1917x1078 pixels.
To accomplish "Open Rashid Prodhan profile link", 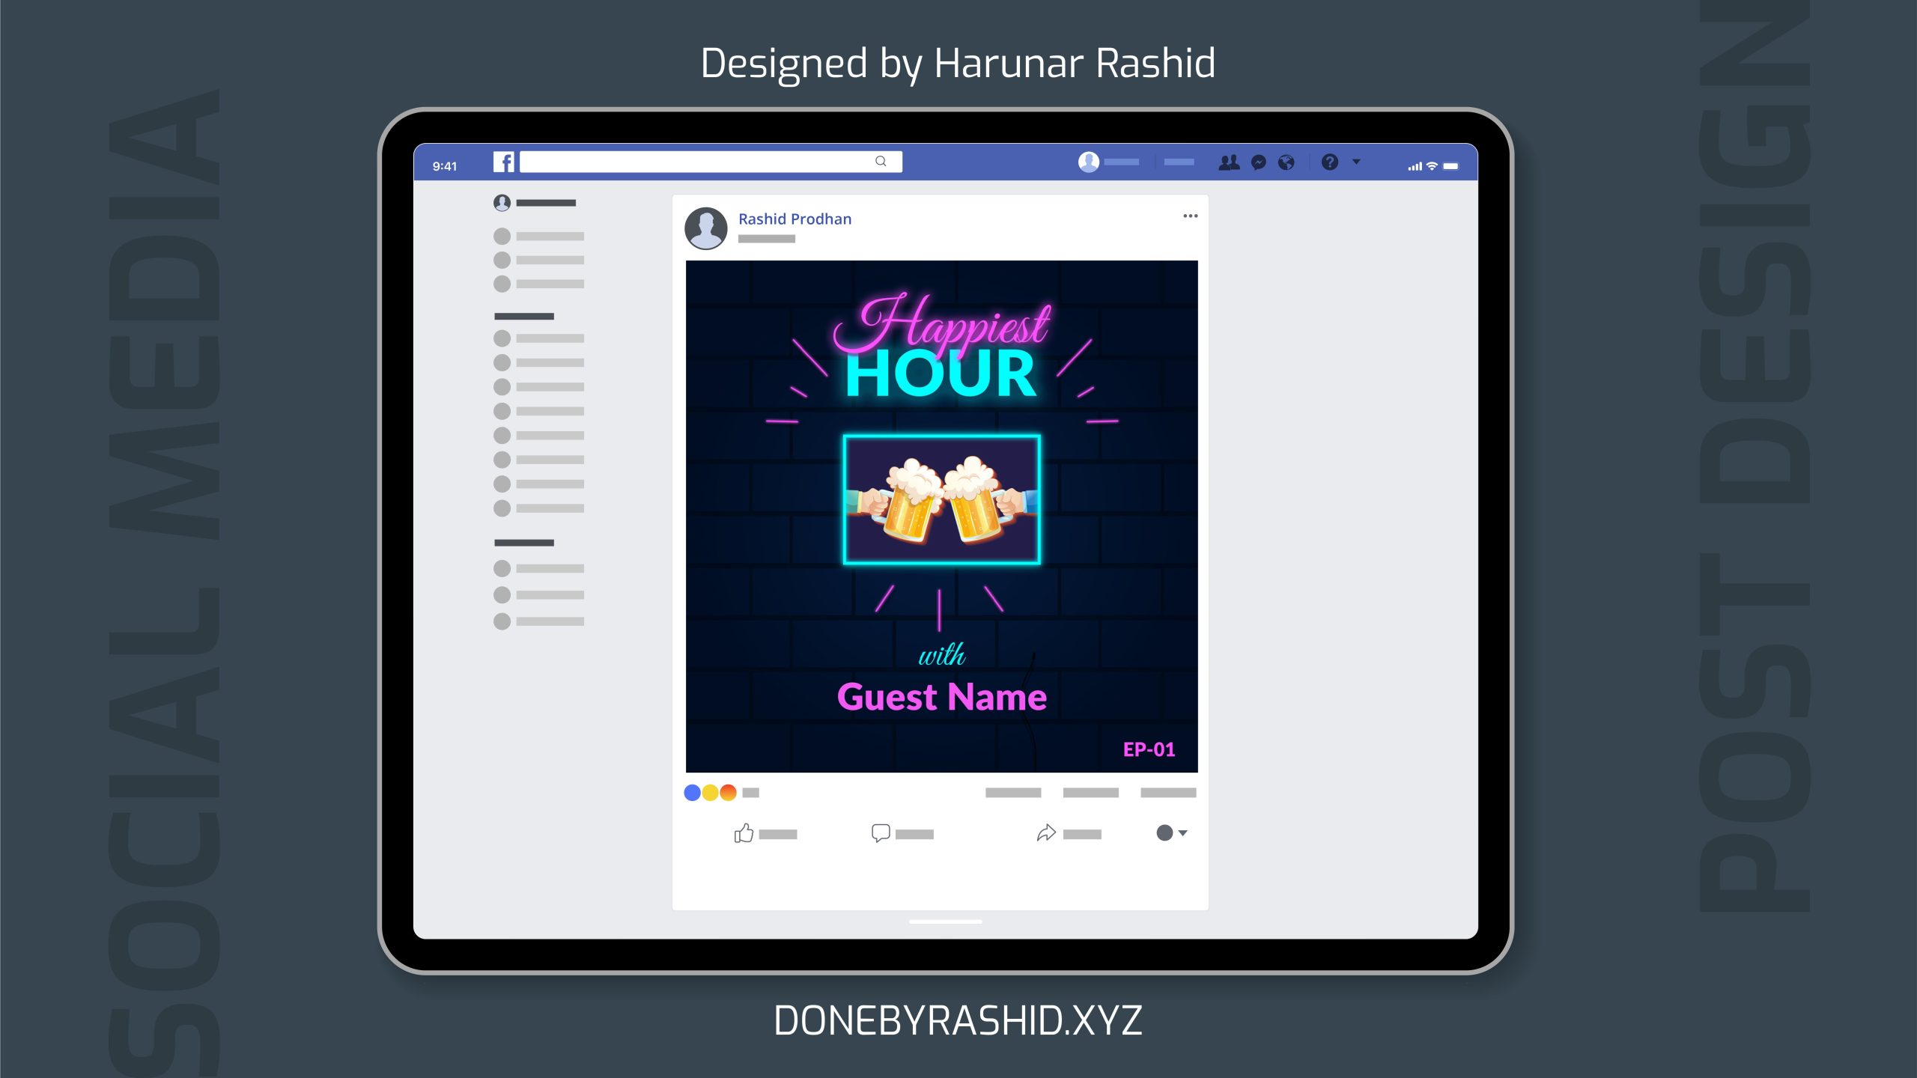I will click(795, 219).
